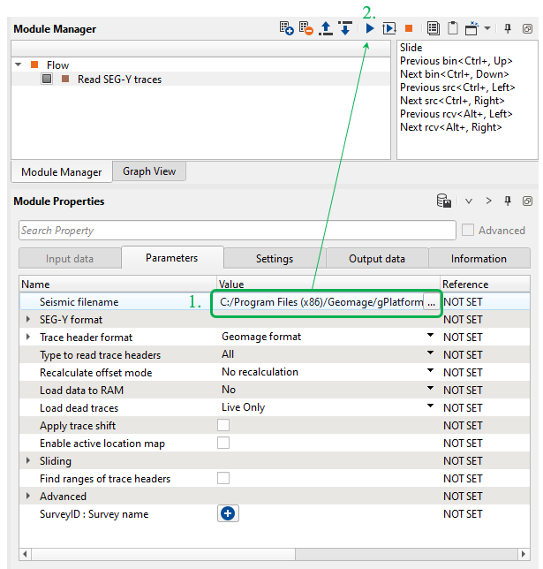Click the save database icon in Module Properties

[x=444, y=201]
